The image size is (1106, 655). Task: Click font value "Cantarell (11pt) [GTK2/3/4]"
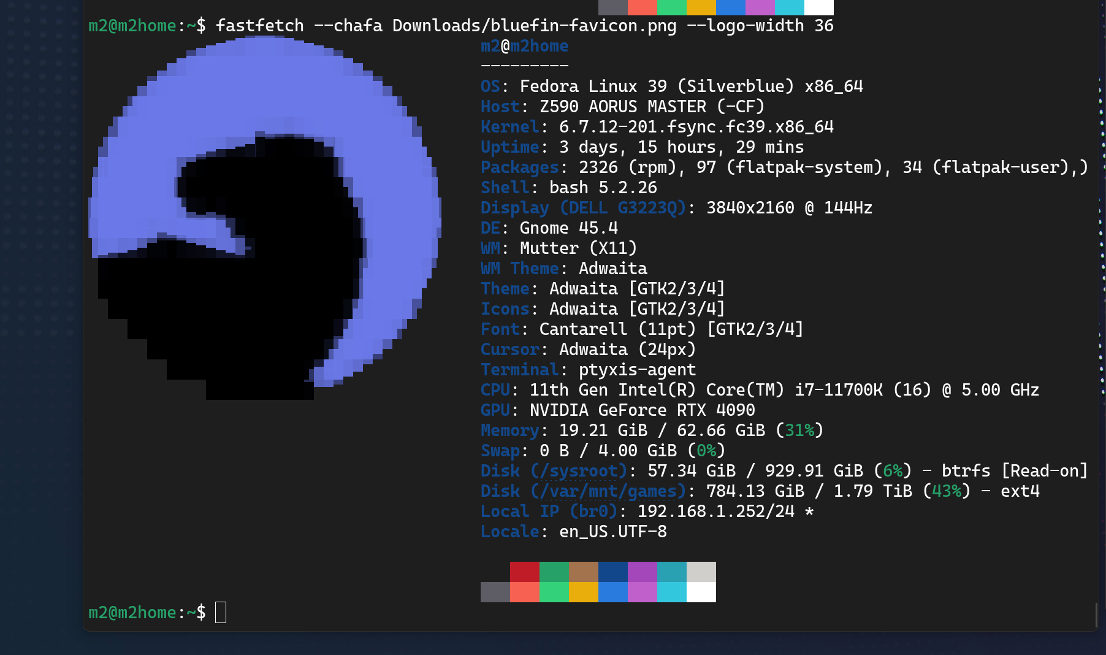click(672, 329)
